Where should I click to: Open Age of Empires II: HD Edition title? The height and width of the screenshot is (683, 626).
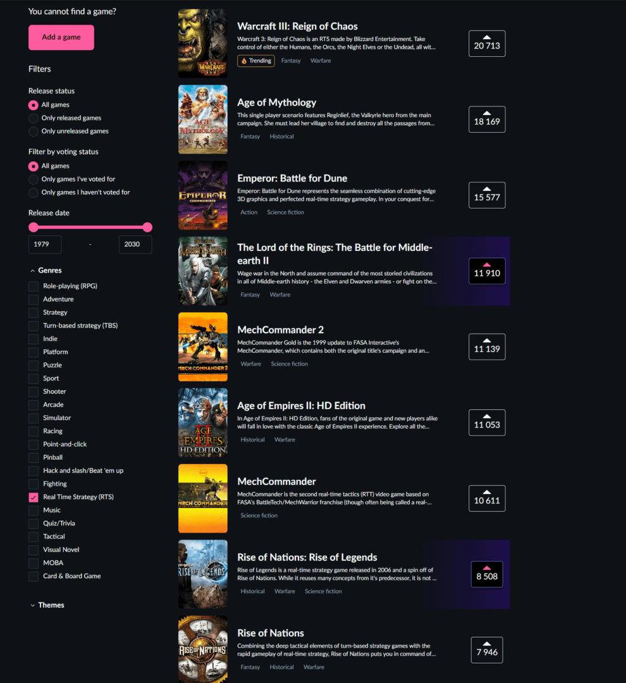[x=301, y=405]
